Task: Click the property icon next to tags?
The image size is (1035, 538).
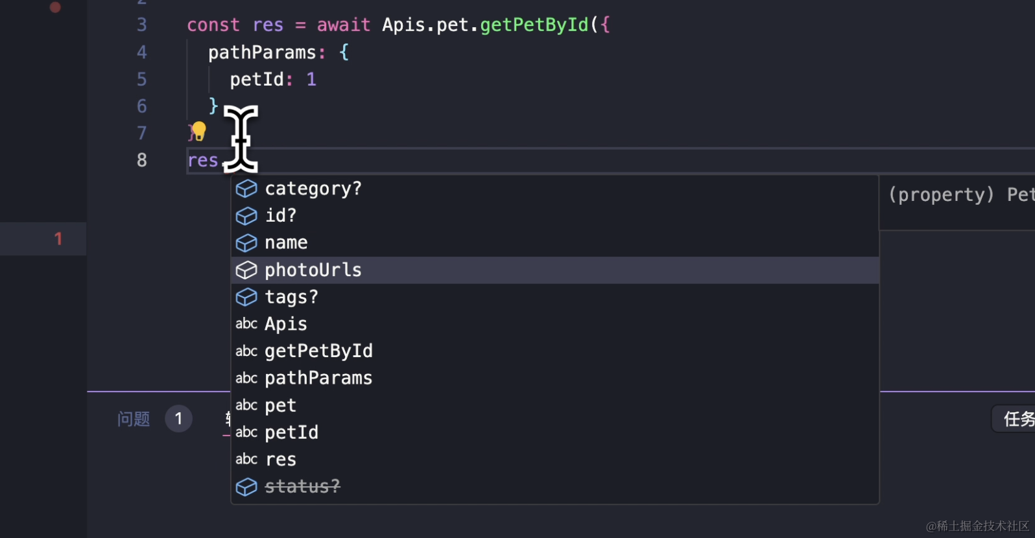Action: click(x=246, y=298)
